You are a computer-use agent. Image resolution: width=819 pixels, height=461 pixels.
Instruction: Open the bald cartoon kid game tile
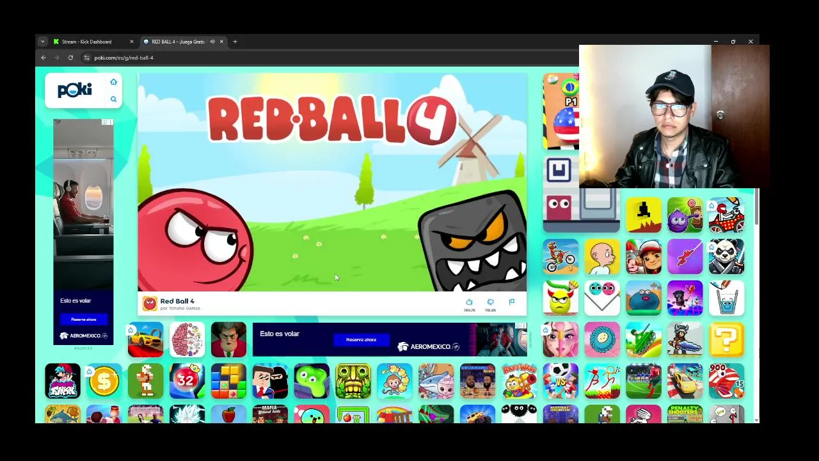602,256
